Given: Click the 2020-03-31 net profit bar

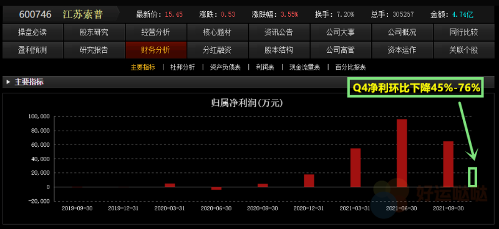Looking at the screenshot, I should pyautogui.click(x=170, y=185).
